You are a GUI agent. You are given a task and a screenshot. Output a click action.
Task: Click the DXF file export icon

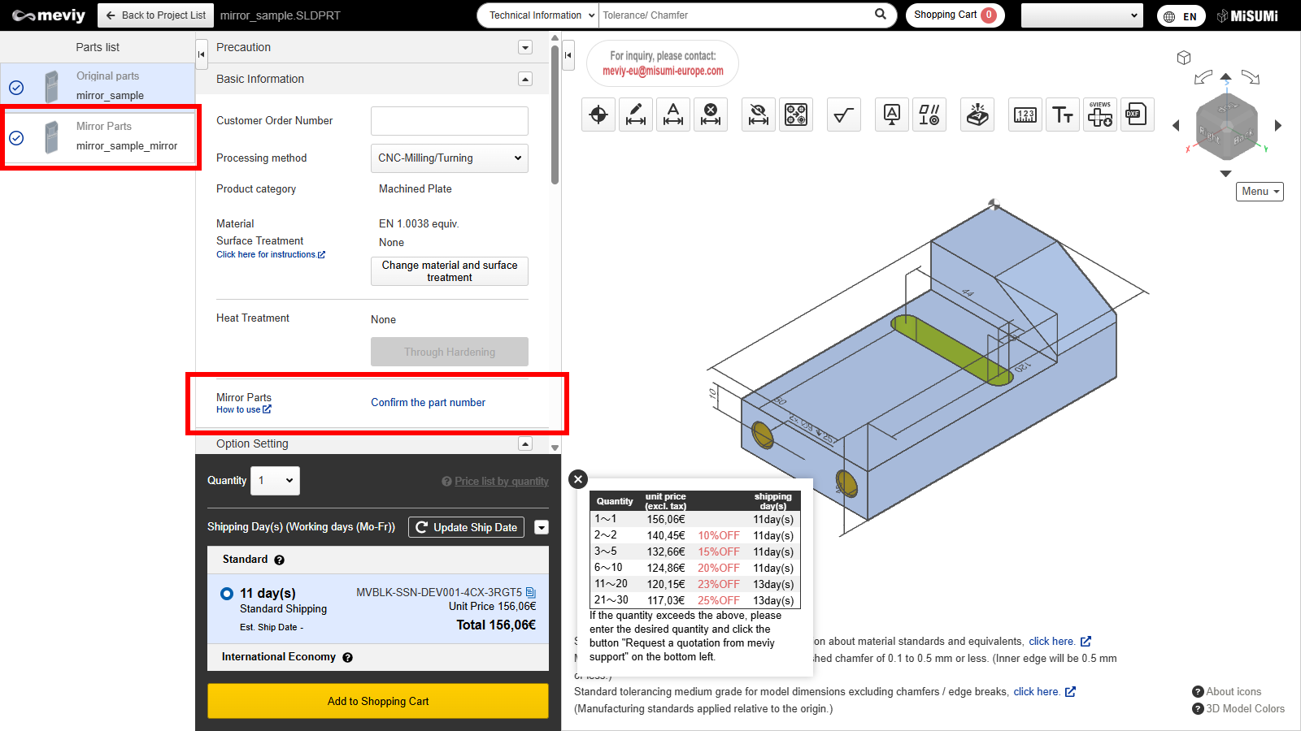(x=1136, y=115)
